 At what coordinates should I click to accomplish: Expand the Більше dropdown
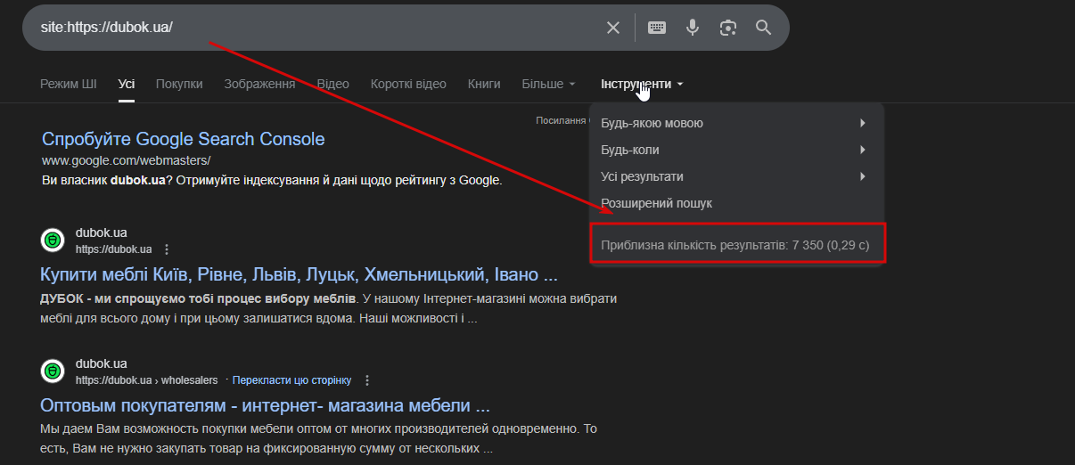[x=549, y=84]
